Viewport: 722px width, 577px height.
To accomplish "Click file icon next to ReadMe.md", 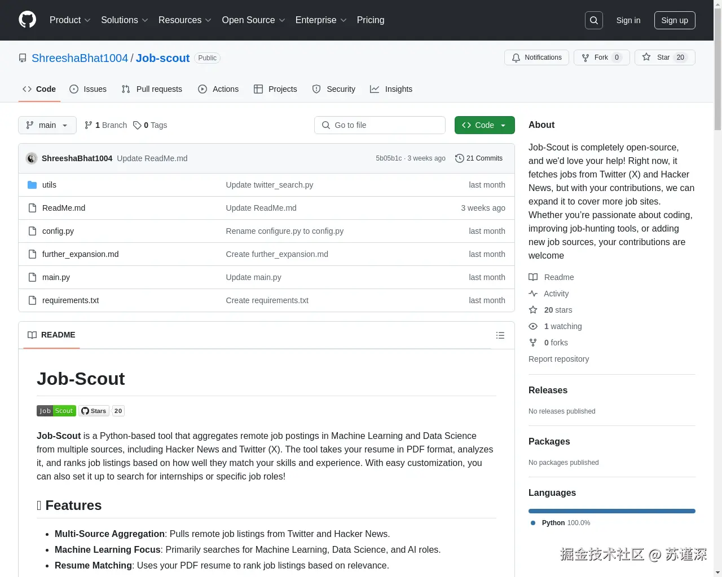I will coord(32,208).
